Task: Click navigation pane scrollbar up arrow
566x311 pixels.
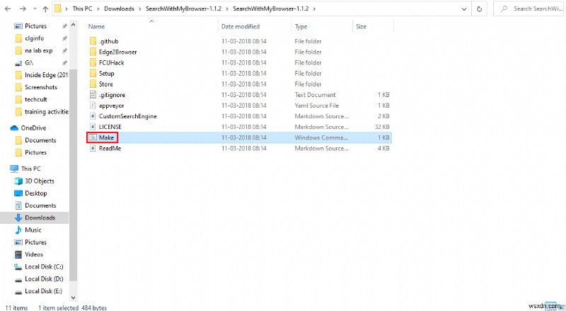Action: tap(74, 25)
